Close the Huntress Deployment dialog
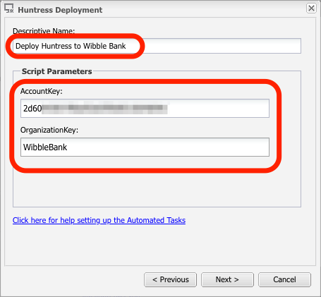The image size is (321, 297). click(x=311, y=8)
